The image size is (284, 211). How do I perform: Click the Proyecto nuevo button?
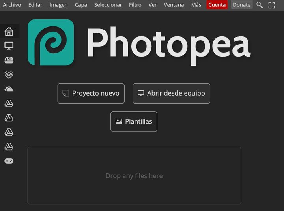[x=91, y=94]
